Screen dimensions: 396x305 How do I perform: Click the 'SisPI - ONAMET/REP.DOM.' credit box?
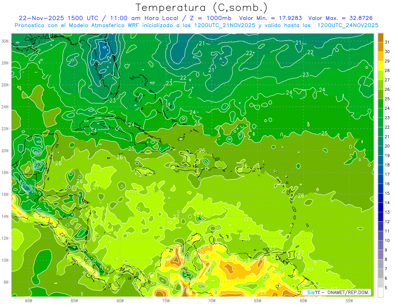337,292
